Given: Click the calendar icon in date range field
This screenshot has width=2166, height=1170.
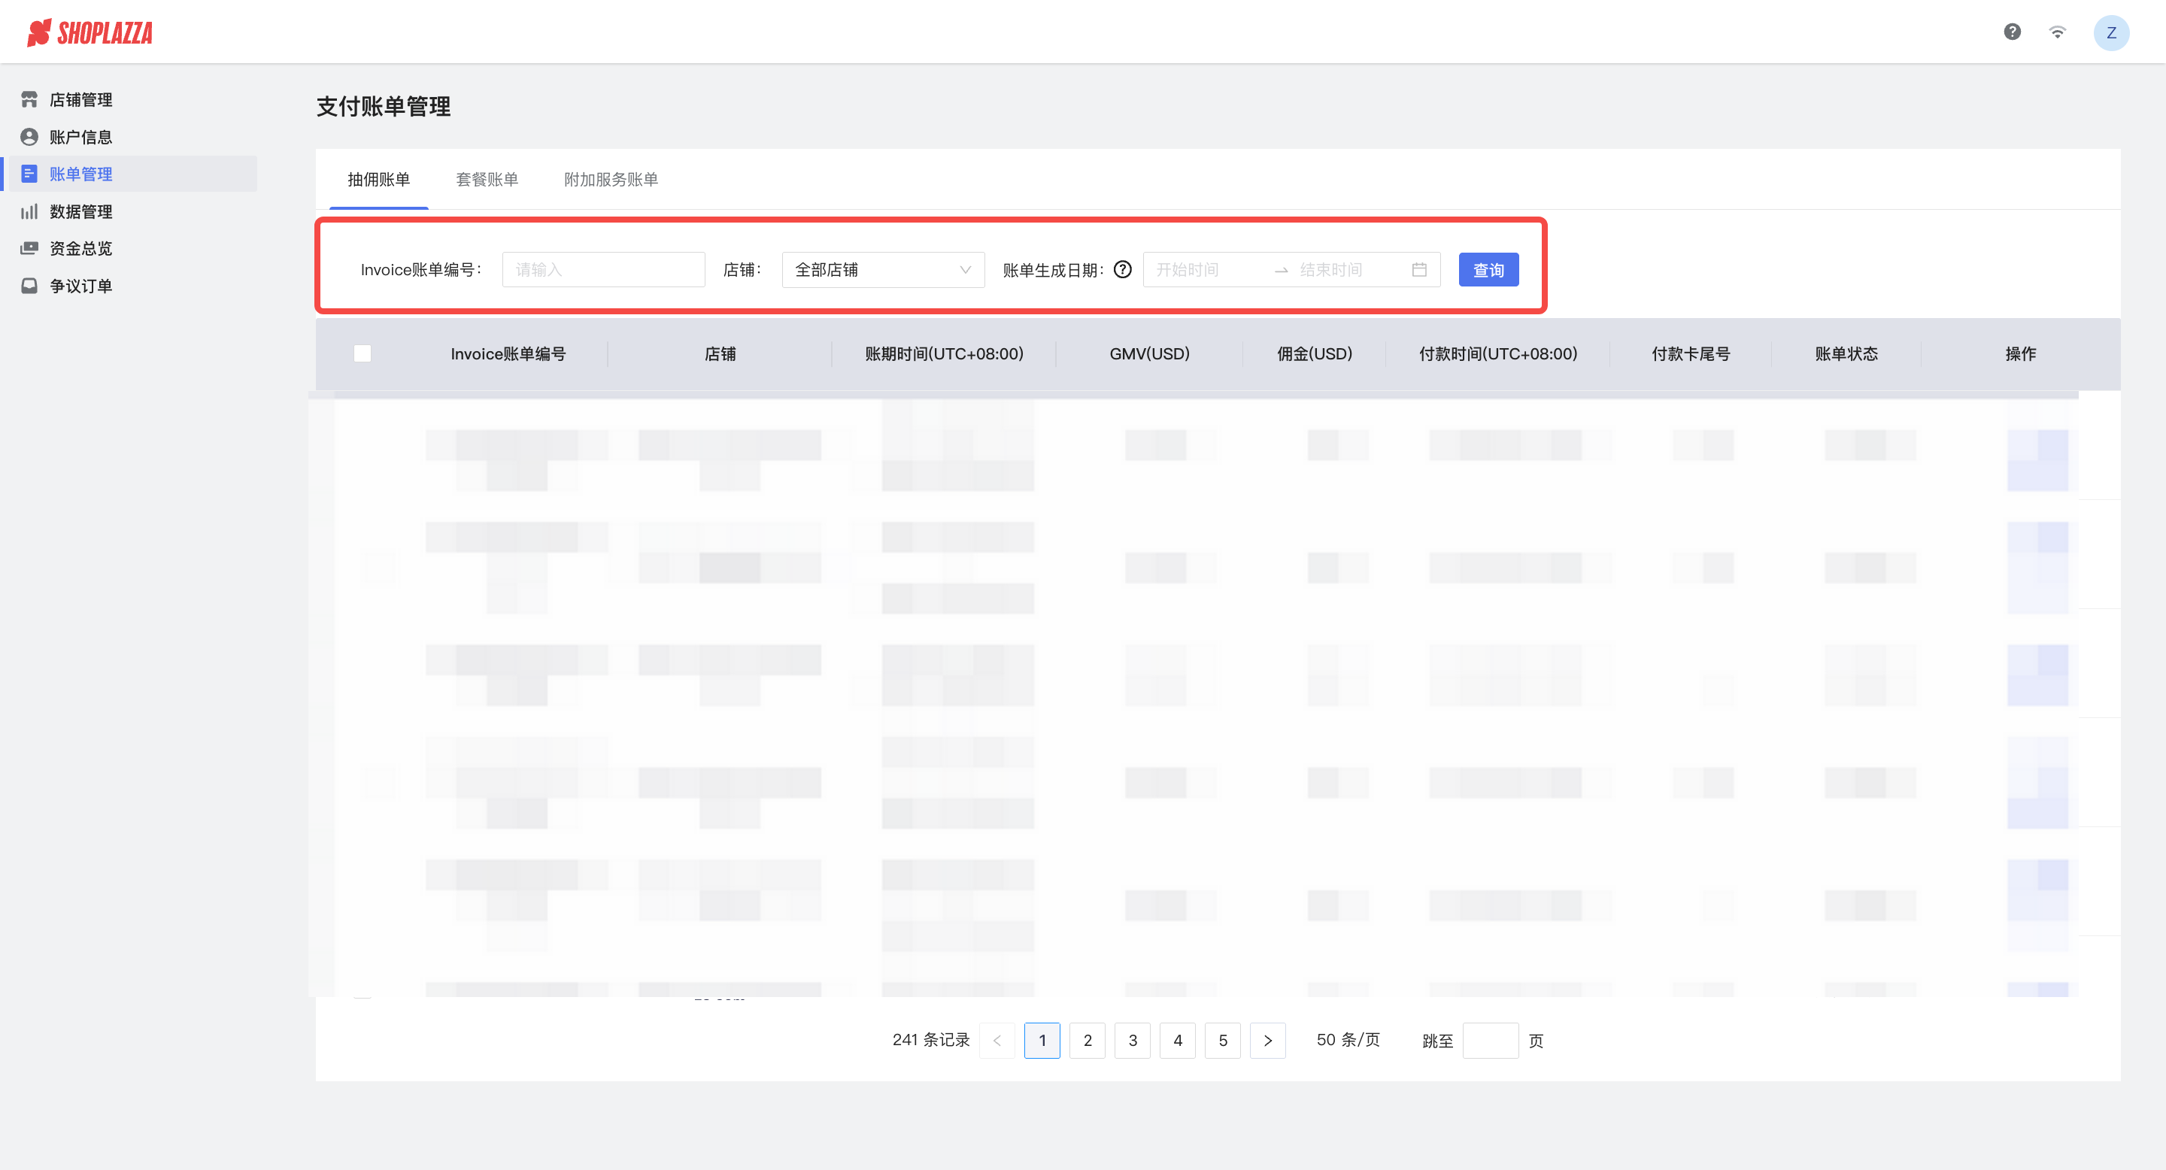Looking at the screenshot, I should (x=1418, y=269).
